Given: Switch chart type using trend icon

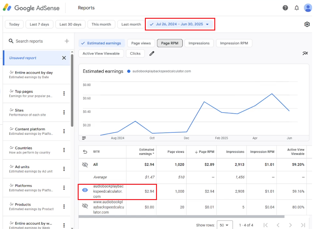Looking at the screenshot, I should [x=305, y=53].
